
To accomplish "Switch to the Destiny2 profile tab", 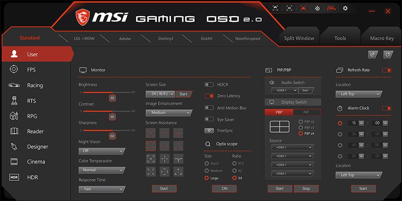I will click(x=166, y=39).
